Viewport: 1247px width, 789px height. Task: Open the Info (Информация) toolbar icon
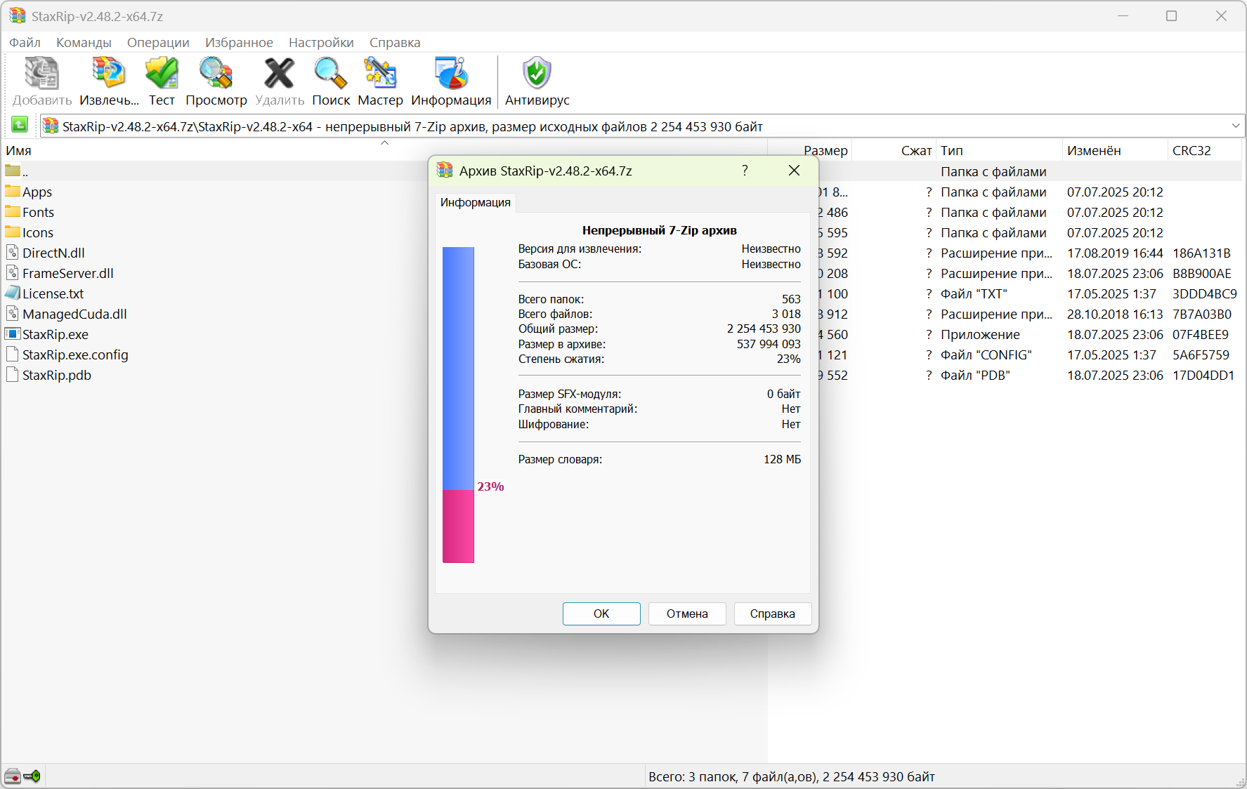click(x=451, y=74)
